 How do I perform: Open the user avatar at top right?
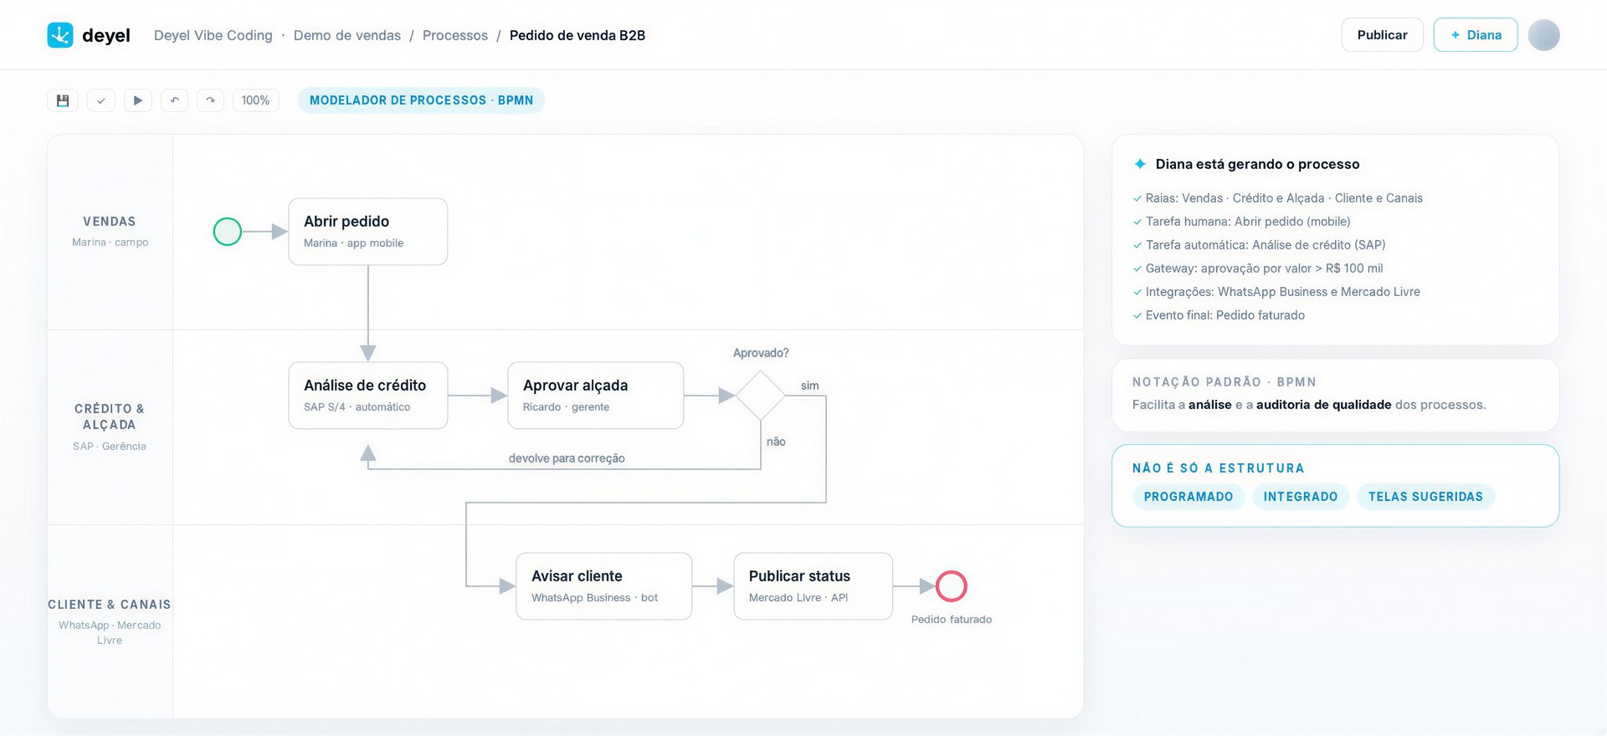(1543, 35)
